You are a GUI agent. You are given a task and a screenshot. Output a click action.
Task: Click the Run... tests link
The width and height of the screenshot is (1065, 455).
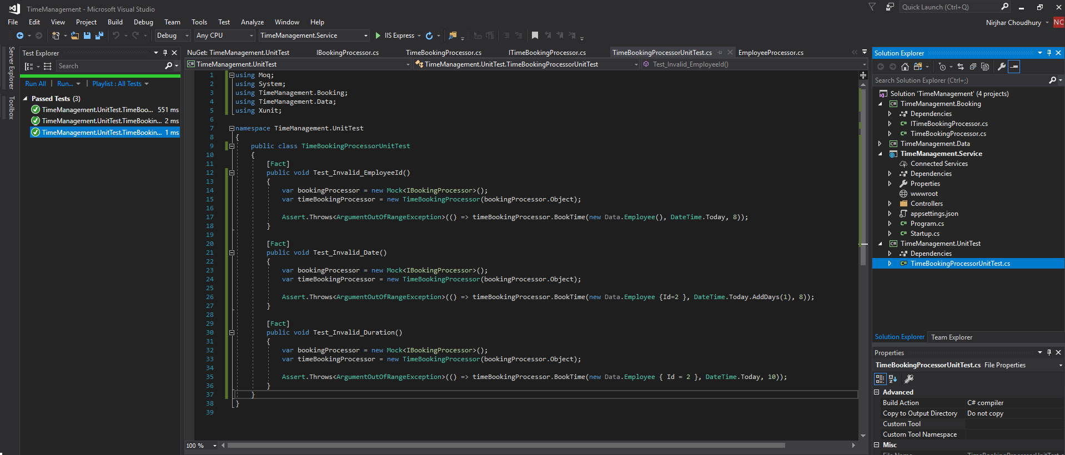65,84
